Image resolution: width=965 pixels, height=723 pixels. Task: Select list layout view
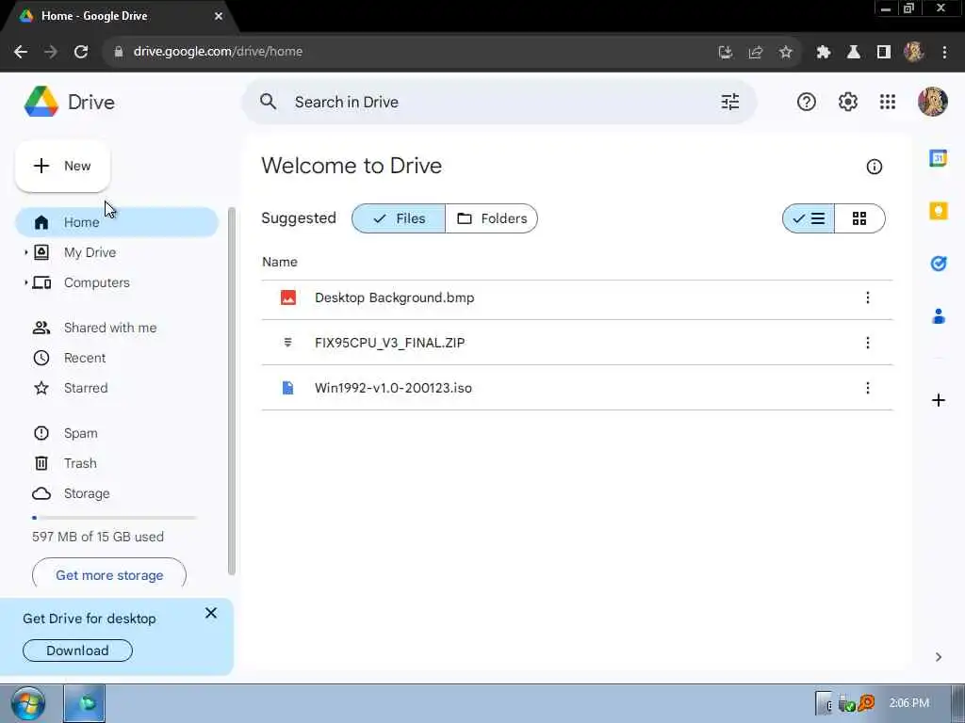point(808,218)
